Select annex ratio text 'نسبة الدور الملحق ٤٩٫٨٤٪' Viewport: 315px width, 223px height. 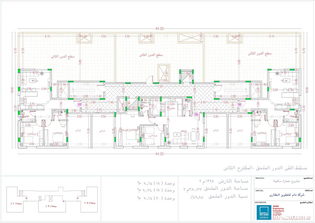point(219,197)
